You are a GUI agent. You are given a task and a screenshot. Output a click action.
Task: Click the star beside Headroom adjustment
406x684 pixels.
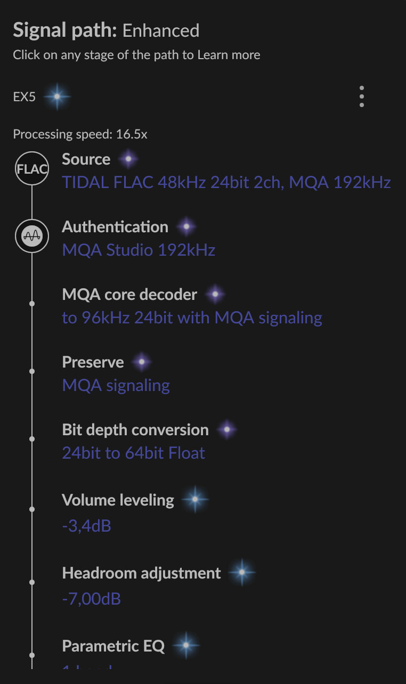[241, 573]
